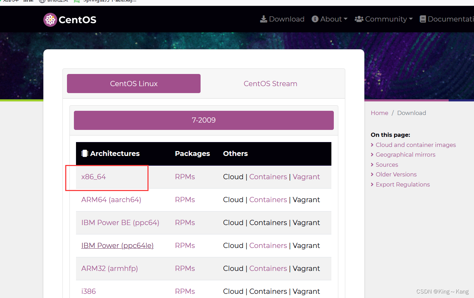Open RPMs for IBM Power (ppc64le) row
This screenshot has width=474, height=298.
tap(185, 246)
